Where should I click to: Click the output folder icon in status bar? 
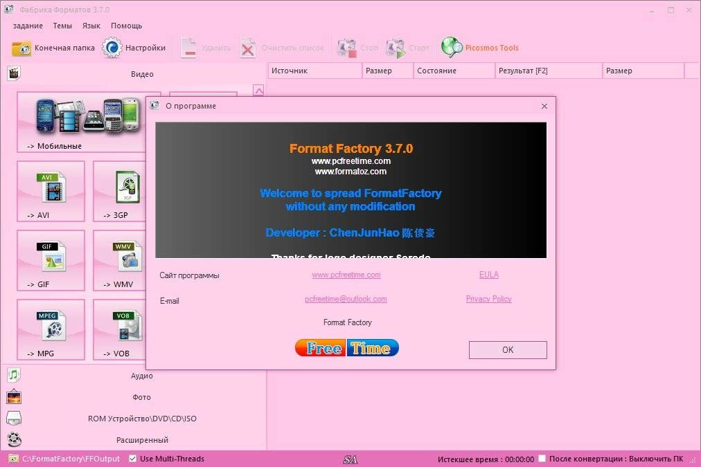tap(13, 459)
